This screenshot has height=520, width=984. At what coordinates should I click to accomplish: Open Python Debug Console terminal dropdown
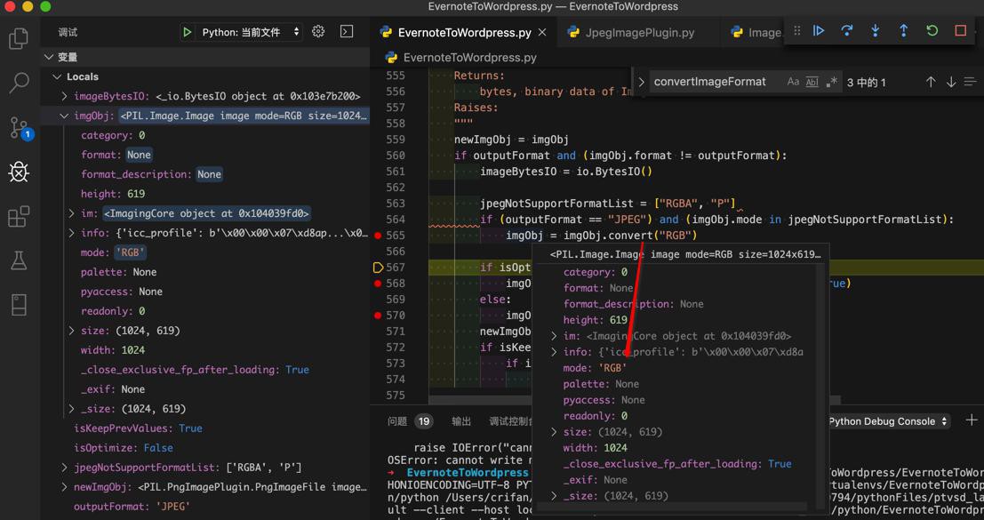coord(888,421)
